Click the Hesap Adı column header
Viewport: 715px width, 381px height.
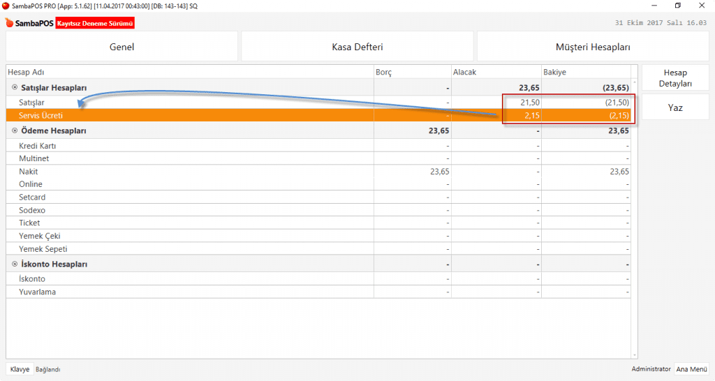(x=26, y=72)
